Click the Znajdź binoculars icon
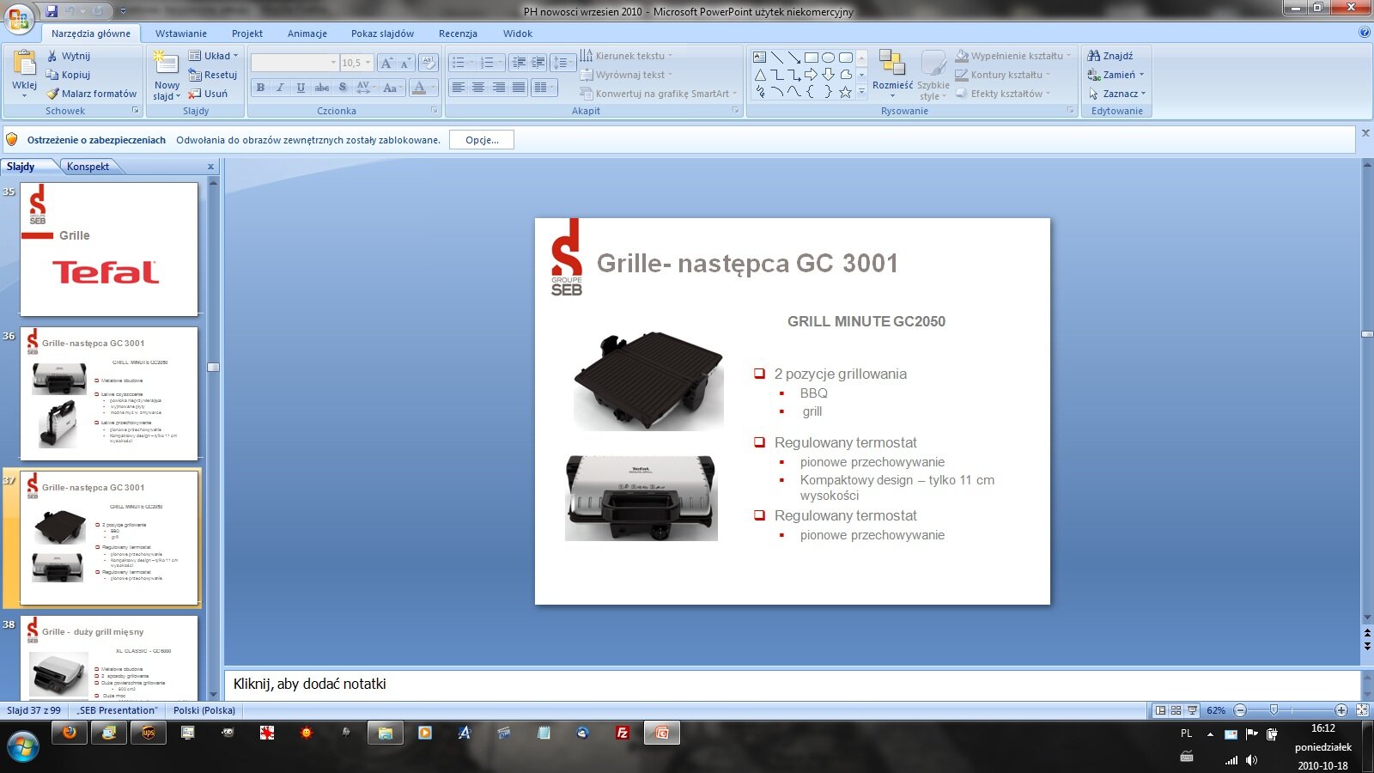 pyautogui.click(x=1093, y=56)
